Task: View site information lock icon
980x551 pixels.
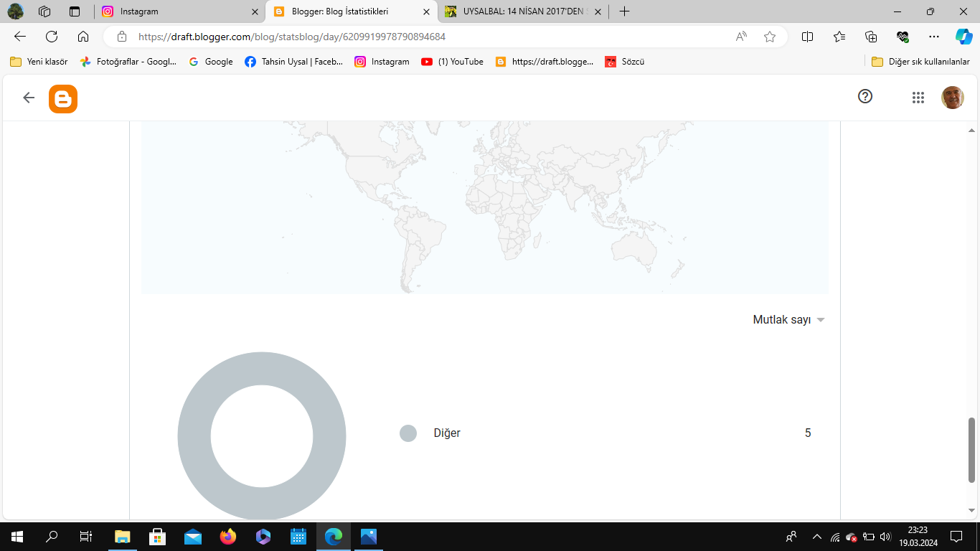Action: tap(122, 37)
